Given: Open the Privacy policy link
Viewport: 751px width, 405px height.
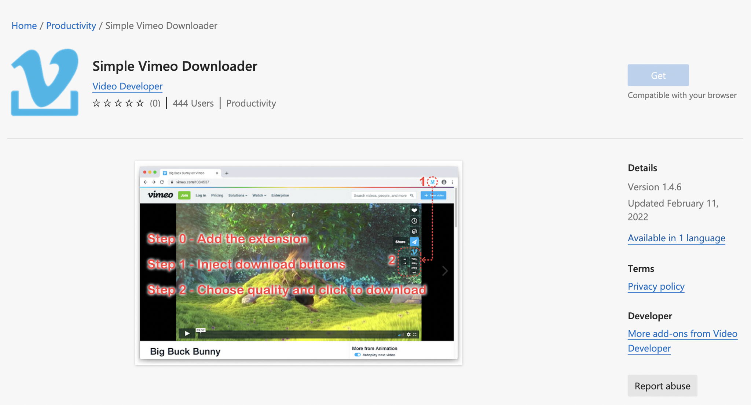Looking at the screenshot, I should [656, 286].
